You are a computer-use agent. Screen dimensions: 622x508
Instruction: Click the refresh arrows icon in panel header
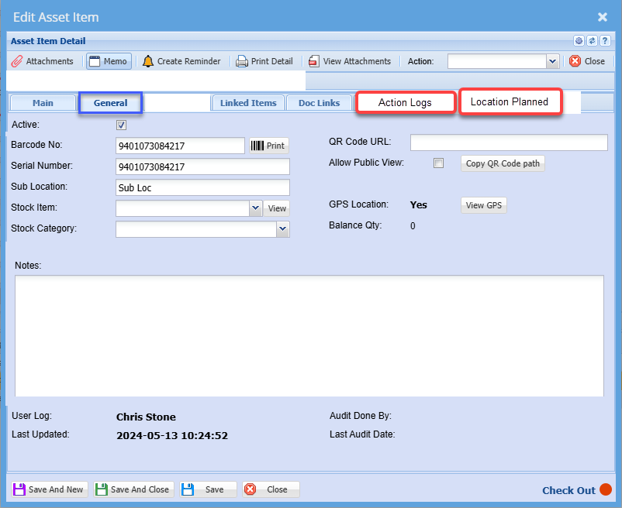pyautogui.click(x=592, y=41)
